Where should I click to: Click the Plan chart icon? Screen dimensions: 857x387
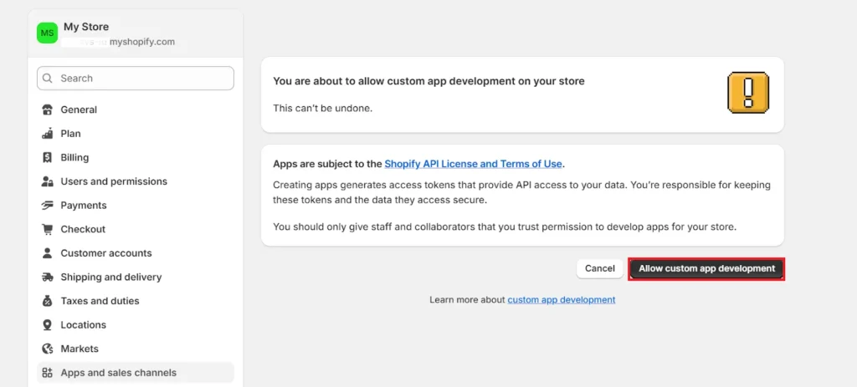coord(47,134)
